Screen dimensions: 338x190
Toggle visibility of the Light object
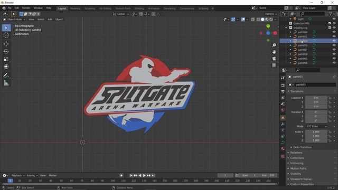[334, 19]
